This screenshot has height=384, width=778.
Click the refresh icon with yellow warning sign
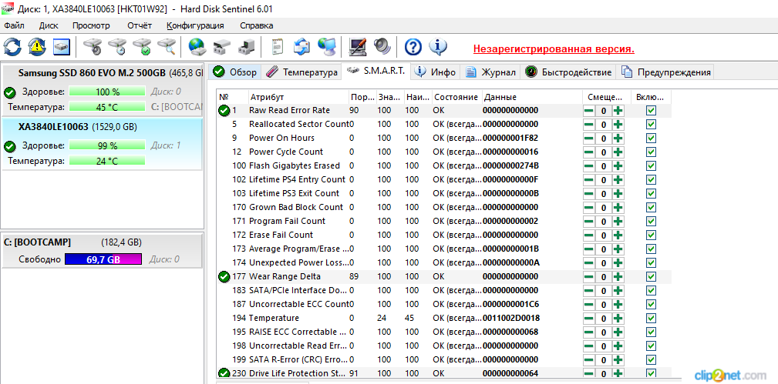(37, 47)
